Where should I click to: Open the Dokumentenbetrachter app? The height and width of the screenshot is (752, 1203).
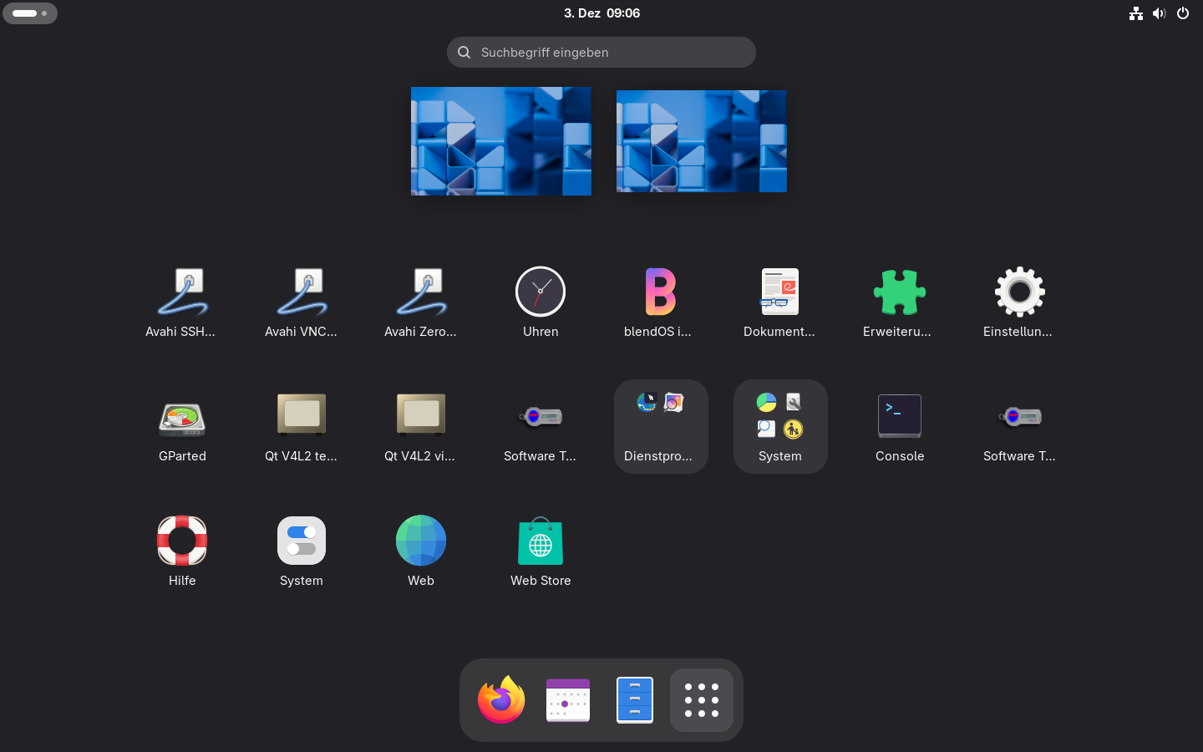pos(779,302)
